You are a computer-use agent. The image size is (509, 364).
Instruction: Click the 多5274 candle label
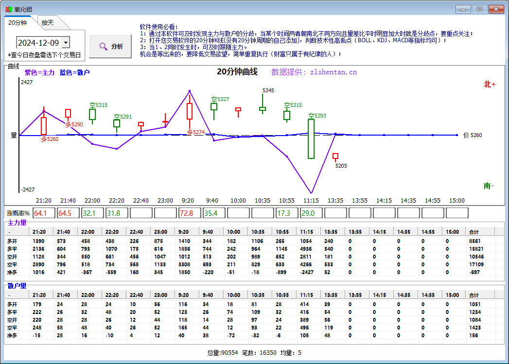[196, 132]
